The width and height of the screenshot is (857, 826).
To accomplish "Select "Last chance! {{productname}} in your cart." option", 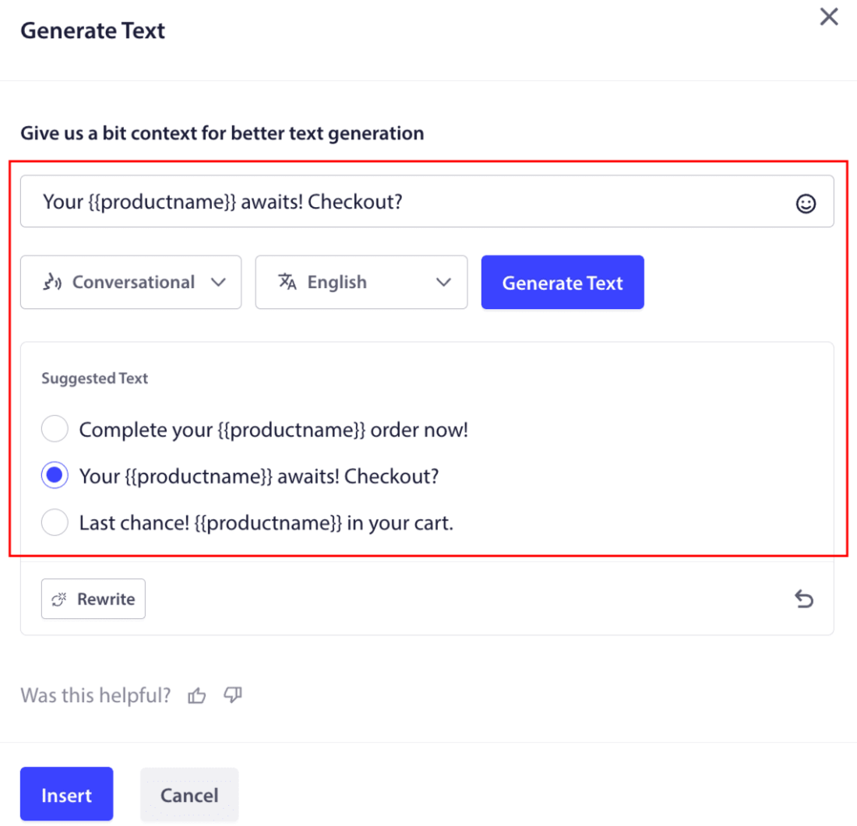I will click(x=55, y=522).
